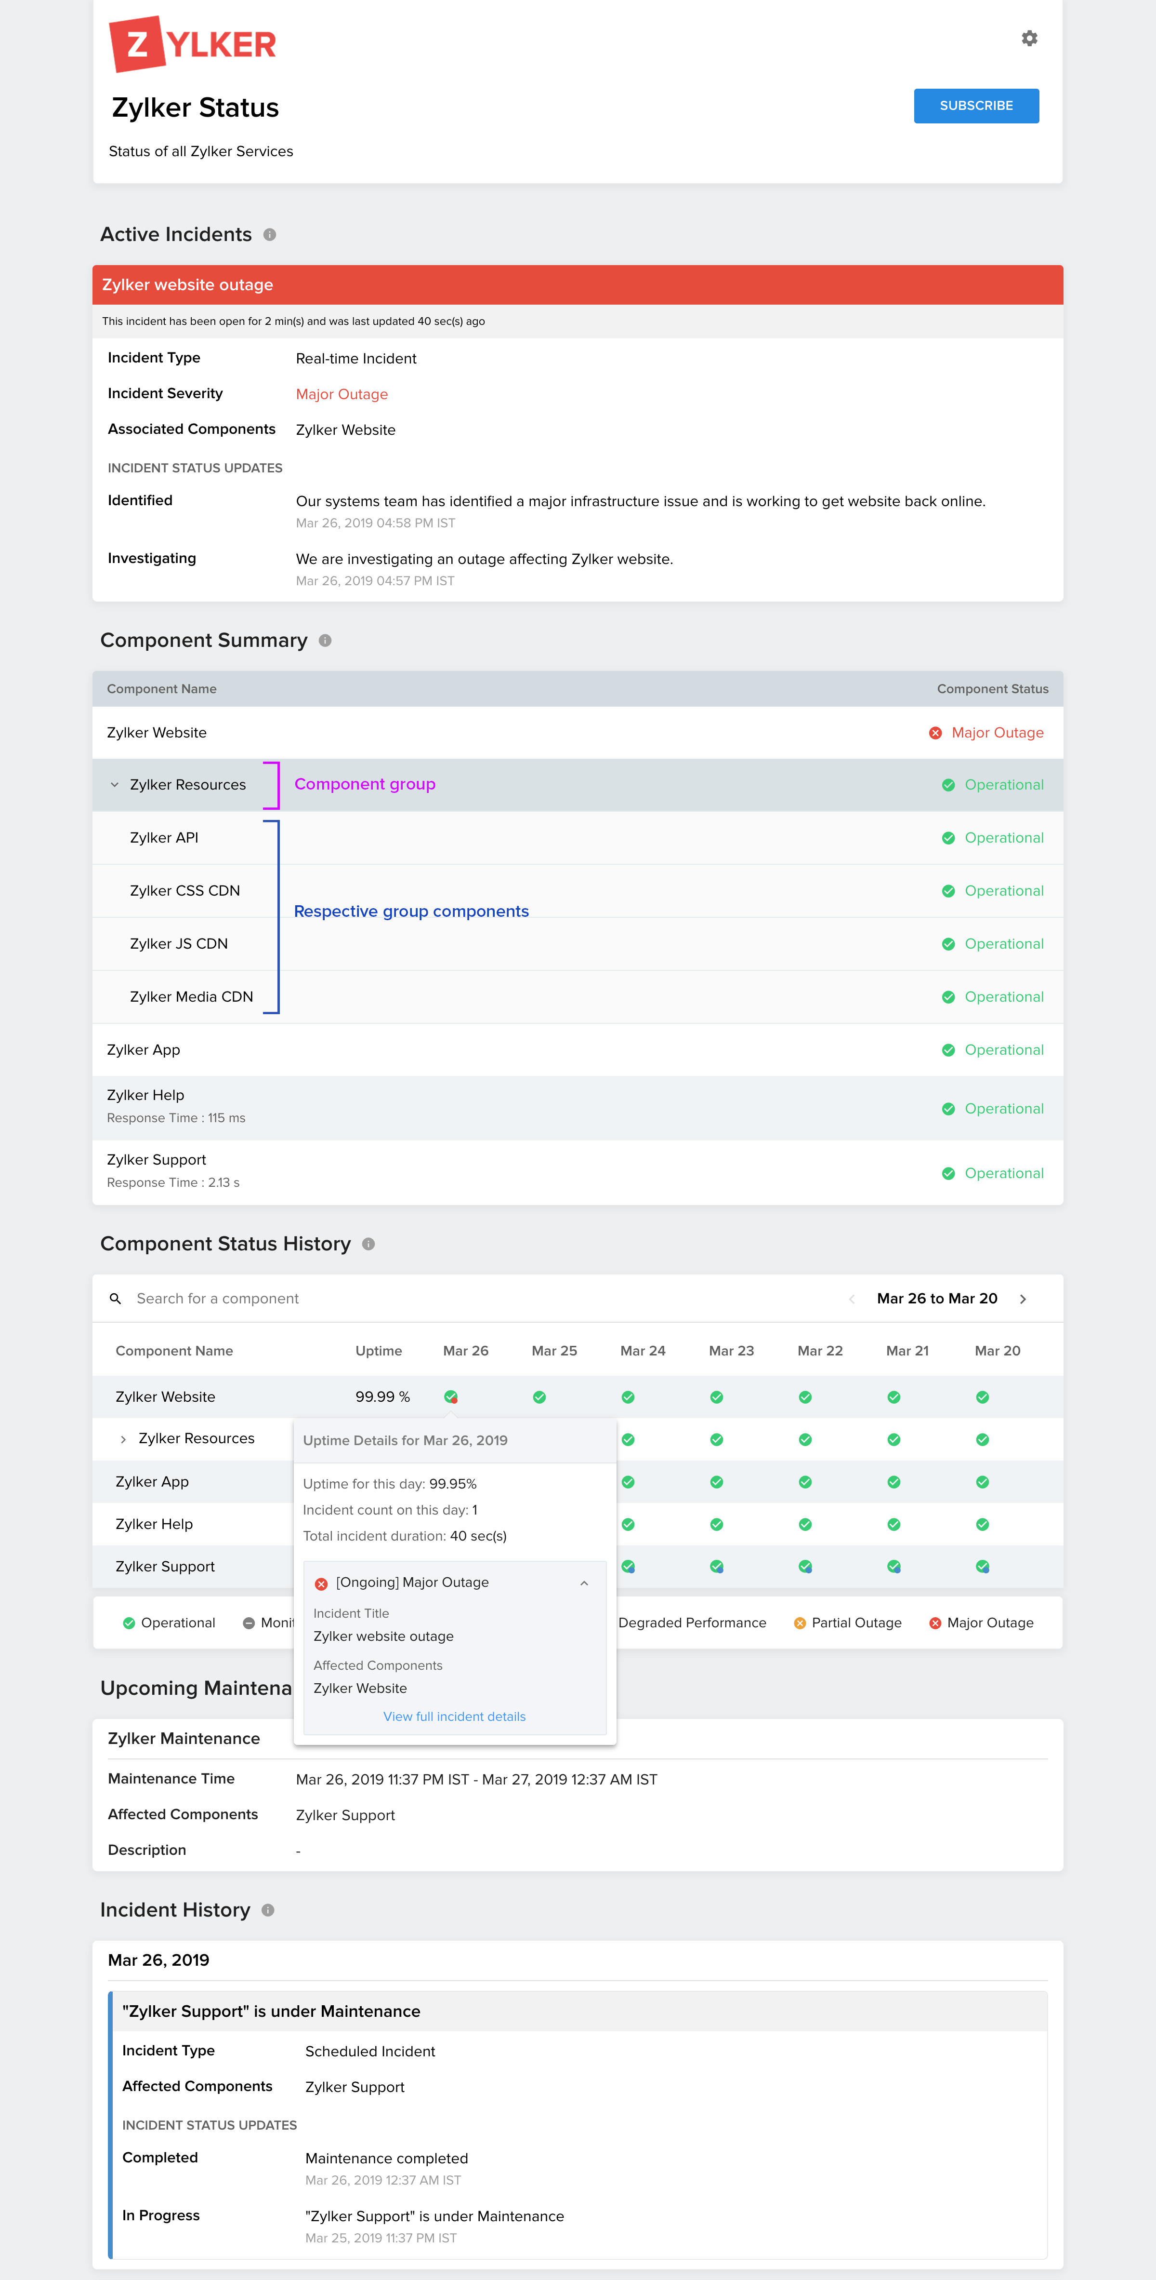This screenshot has width=1156, height=2280.
Task: Click the Zylker logo
Action: pyautogui.click(x=192, y=44)
